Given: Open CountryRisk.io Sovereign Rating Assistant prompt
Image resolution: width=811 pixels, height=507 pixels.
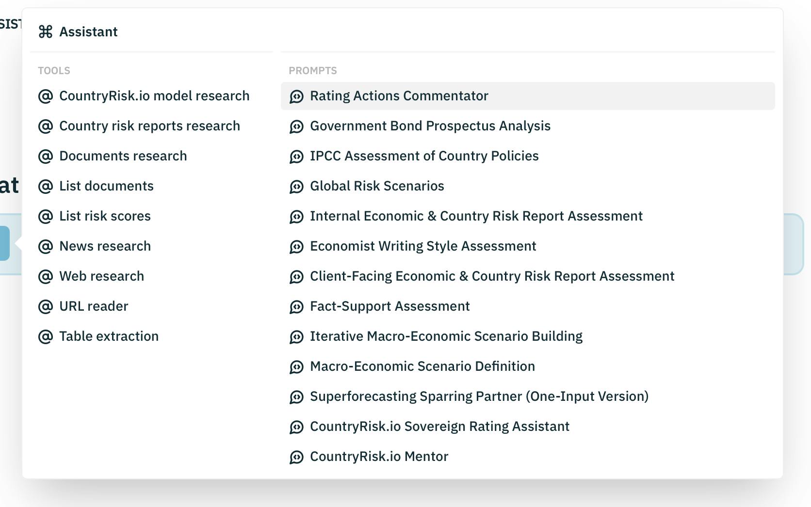Looking at the screenshot, I should [x=439, y=427].
